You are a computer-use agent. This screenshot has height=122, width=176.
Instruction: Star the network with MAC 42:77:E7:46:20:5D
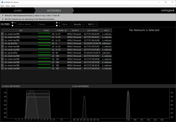[2, 34]
